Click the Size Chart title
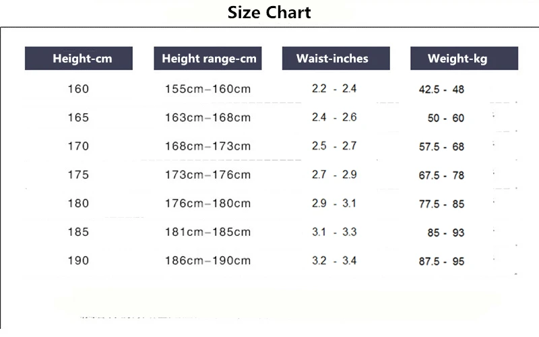Viewport: 539px width, 337px height. tap(269, 13)
